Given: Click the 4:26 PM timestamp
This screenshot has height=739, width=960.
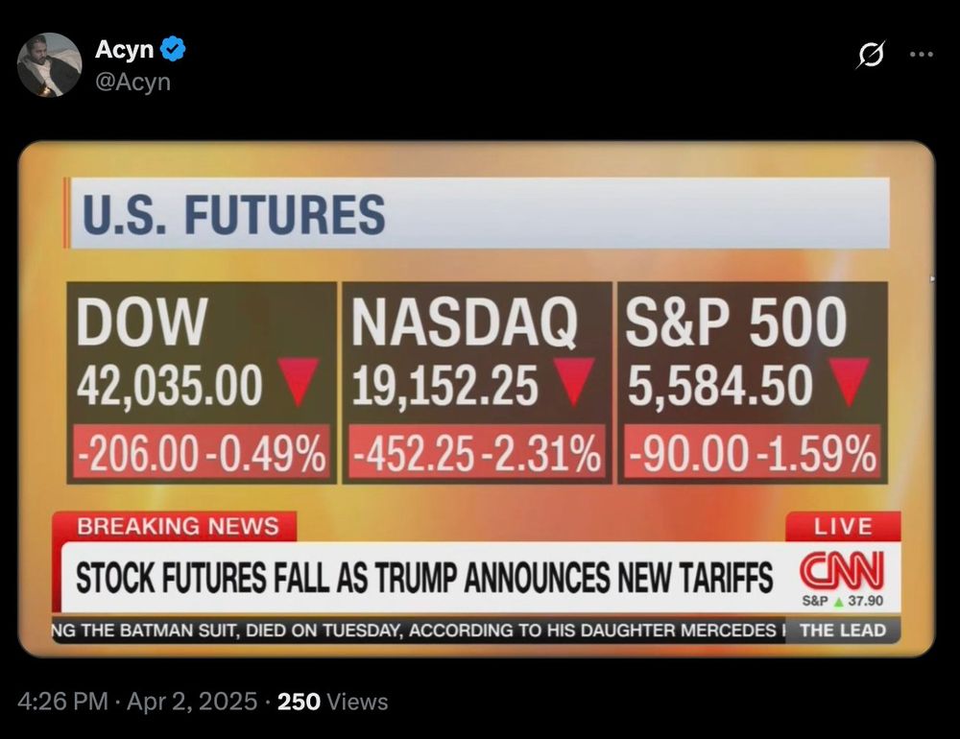Looking at the screenshot, I should point(63,702).
